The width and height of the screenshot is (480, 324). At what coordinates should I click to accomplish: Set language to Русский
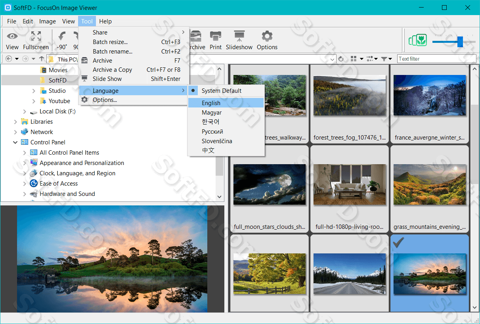[226, 132]
